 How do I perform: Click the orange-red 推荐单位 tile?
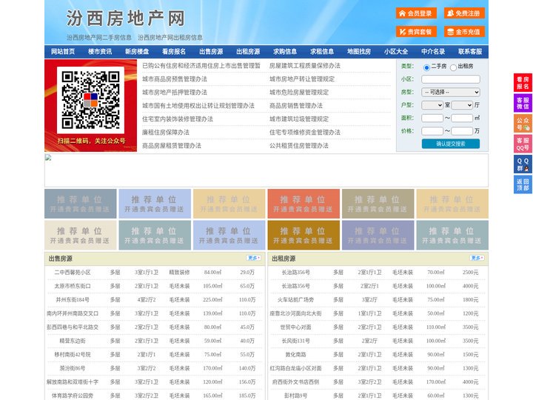304,204
